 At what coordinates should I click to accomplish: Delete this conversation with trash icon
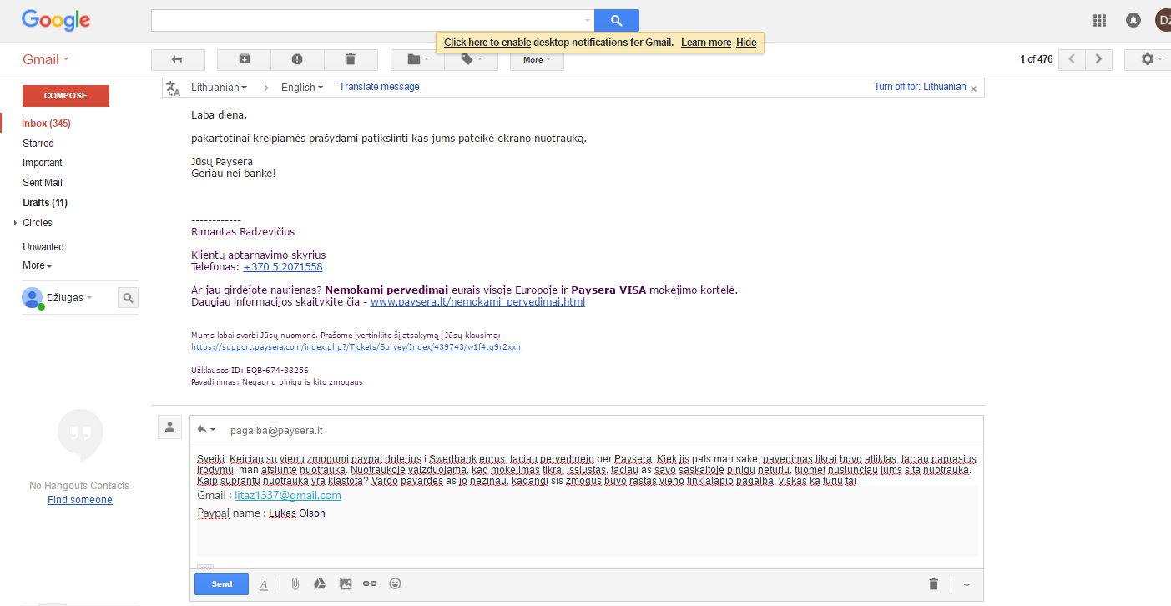pos(351,59)
